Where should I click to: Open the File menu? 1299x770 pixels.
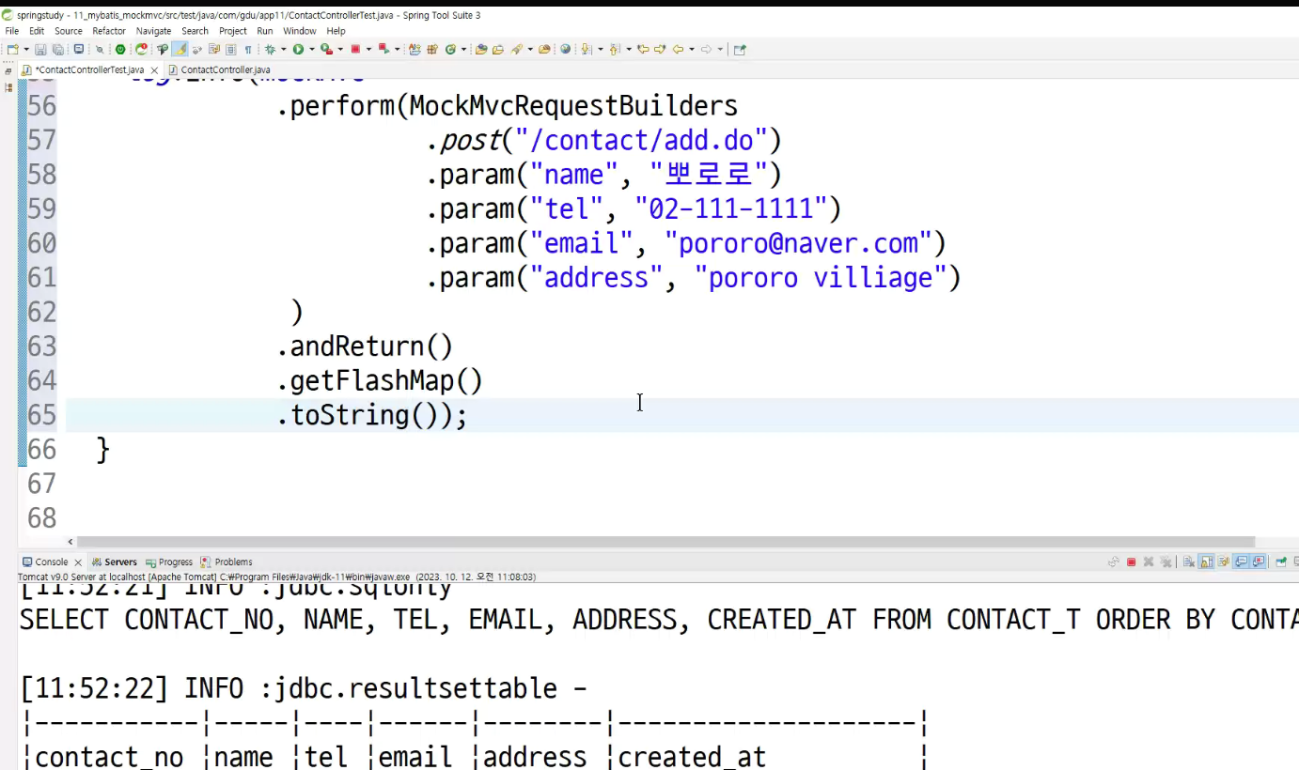point(12,31)
